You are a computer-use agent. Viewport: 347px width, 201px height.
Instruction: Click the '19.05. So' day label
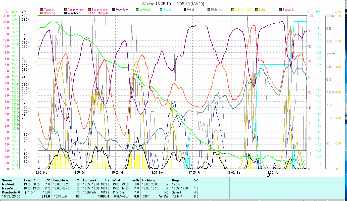(272, 173)
